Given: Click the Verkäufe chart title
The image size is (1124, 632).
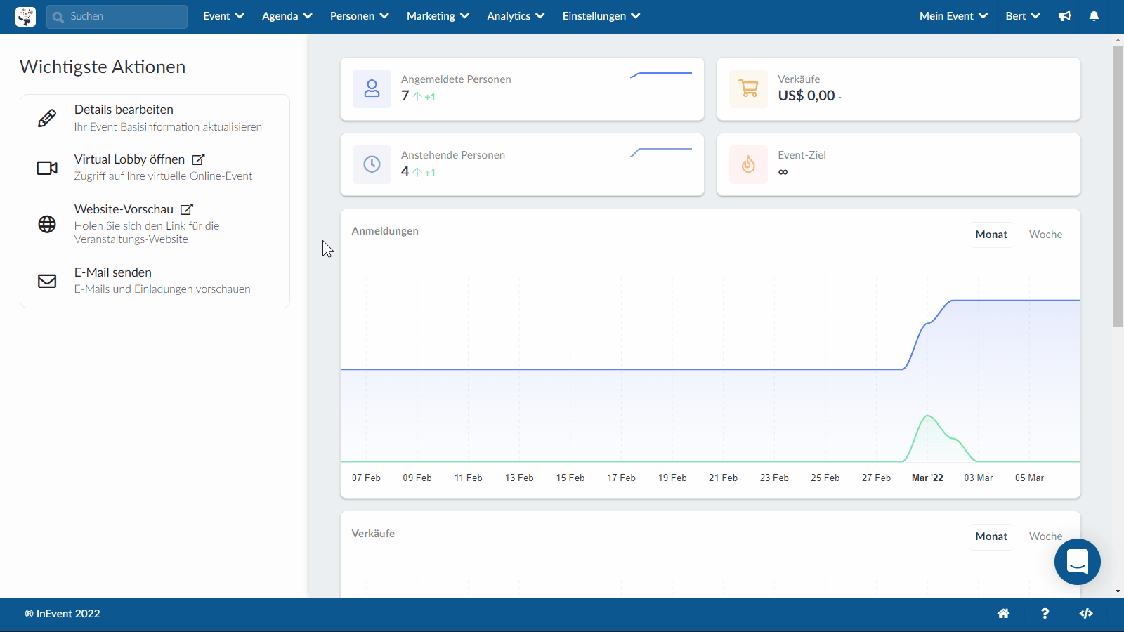Looking at the screenshot, I should click(373, 534).
